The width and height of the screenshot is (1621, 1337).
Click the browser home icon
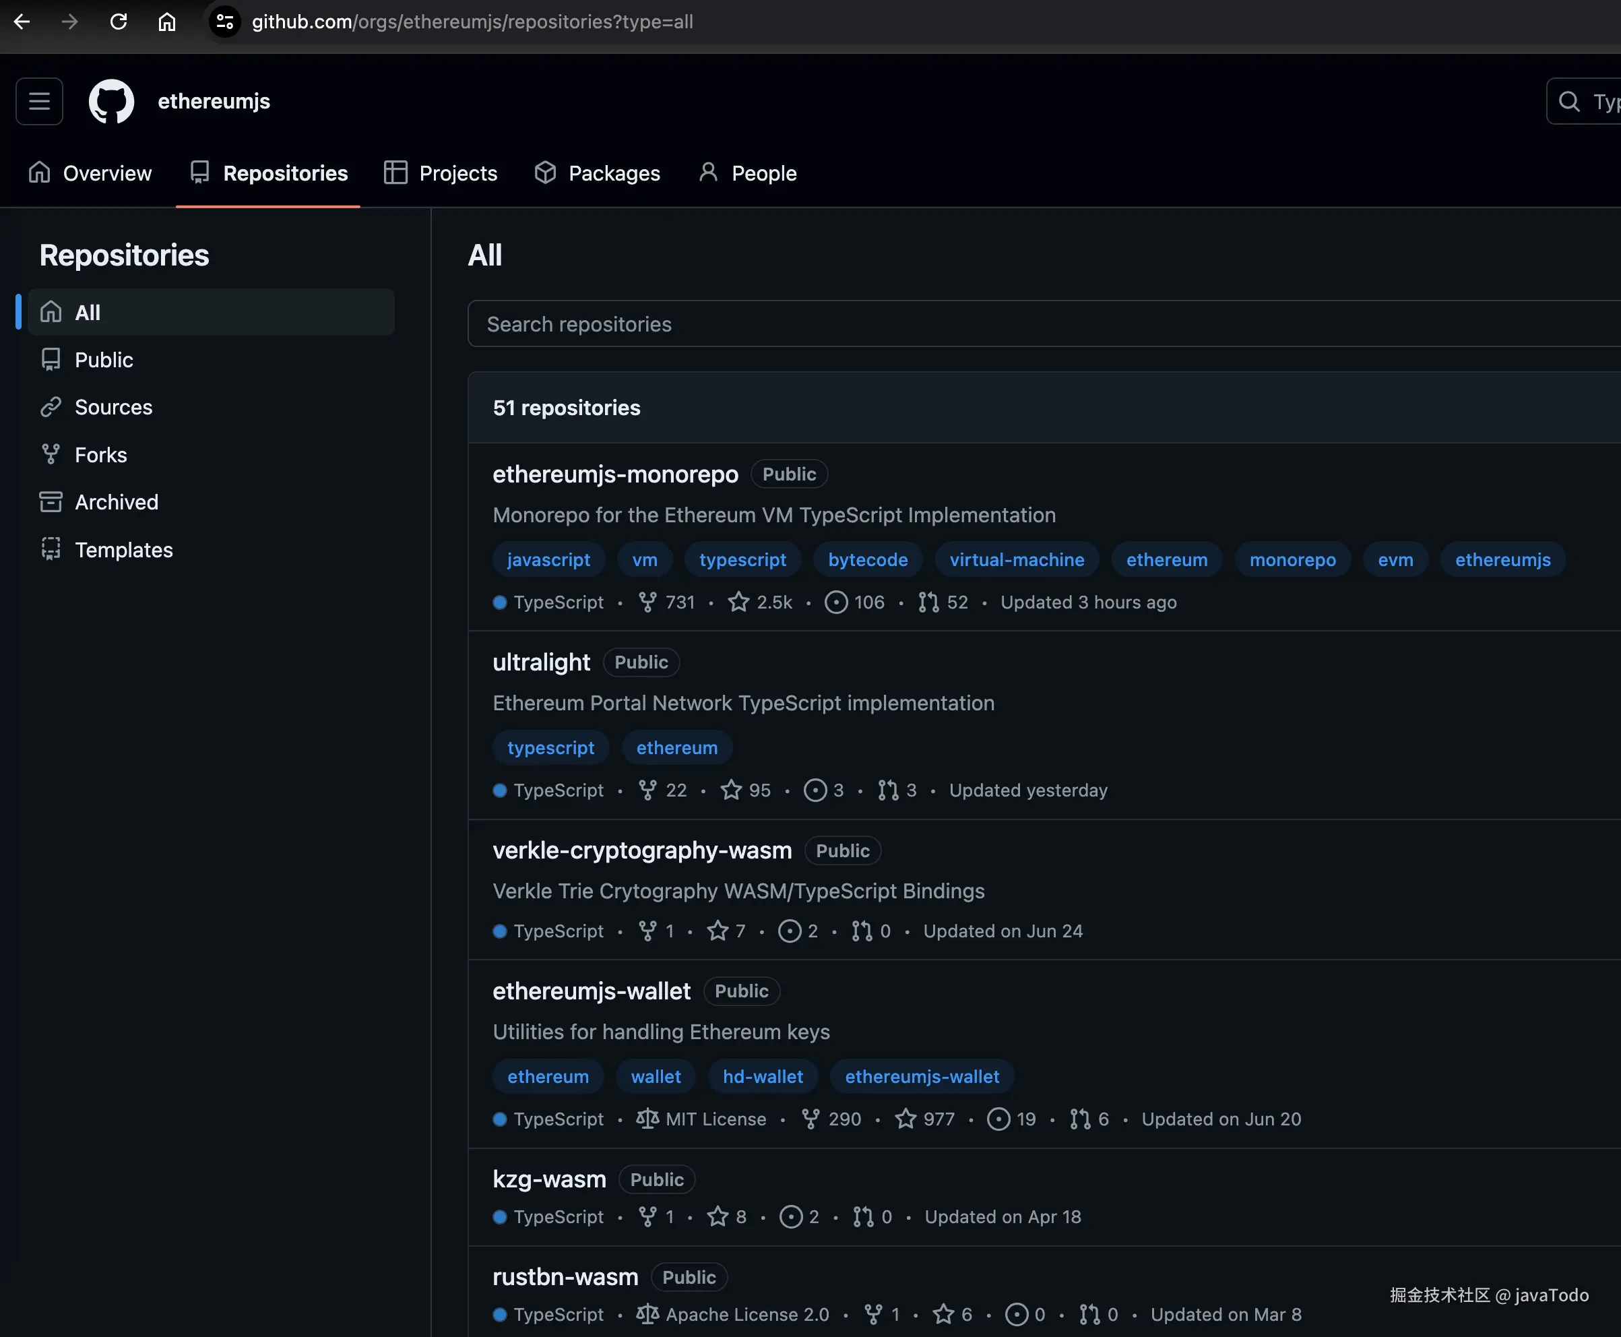coord(167,22)
